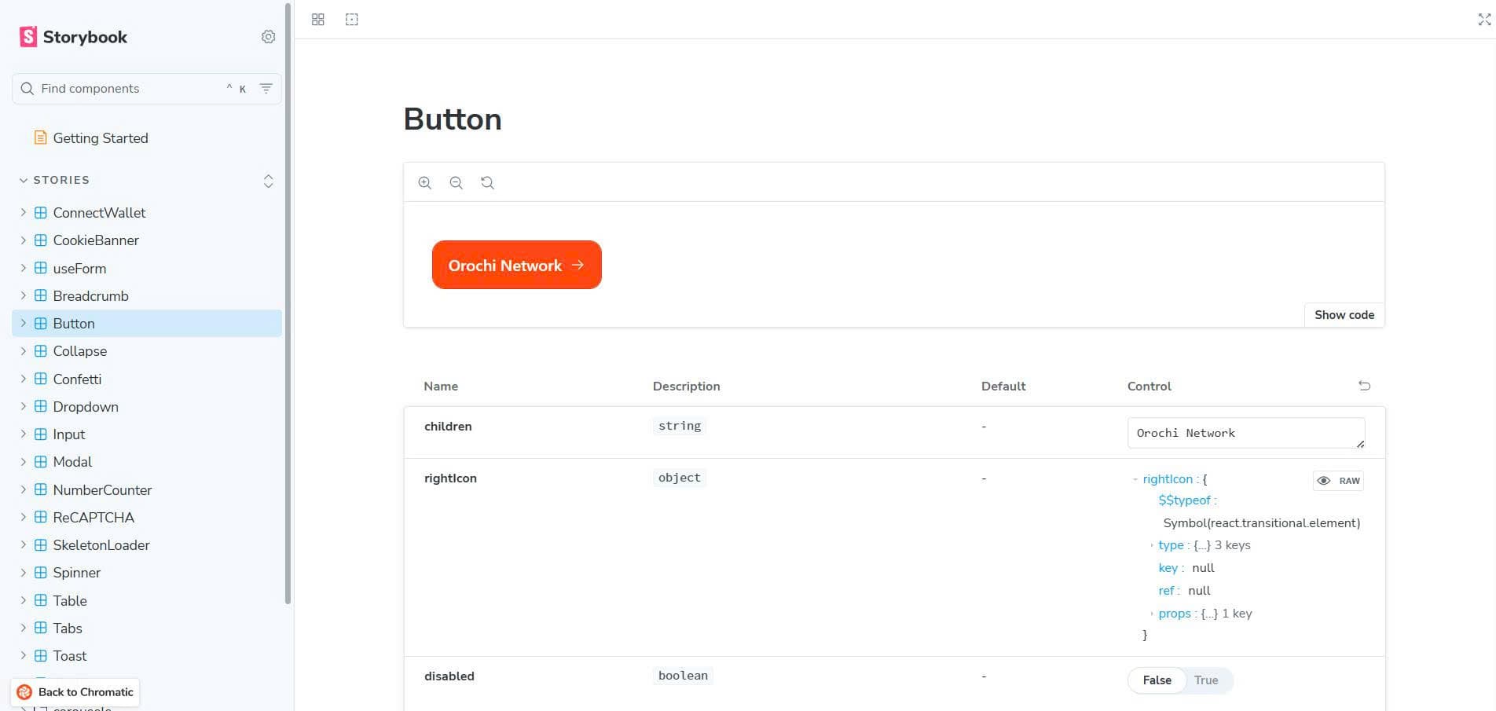Click the ref null value
The width and height of the screenshot is (1496, 711).
coord(1199,591)
